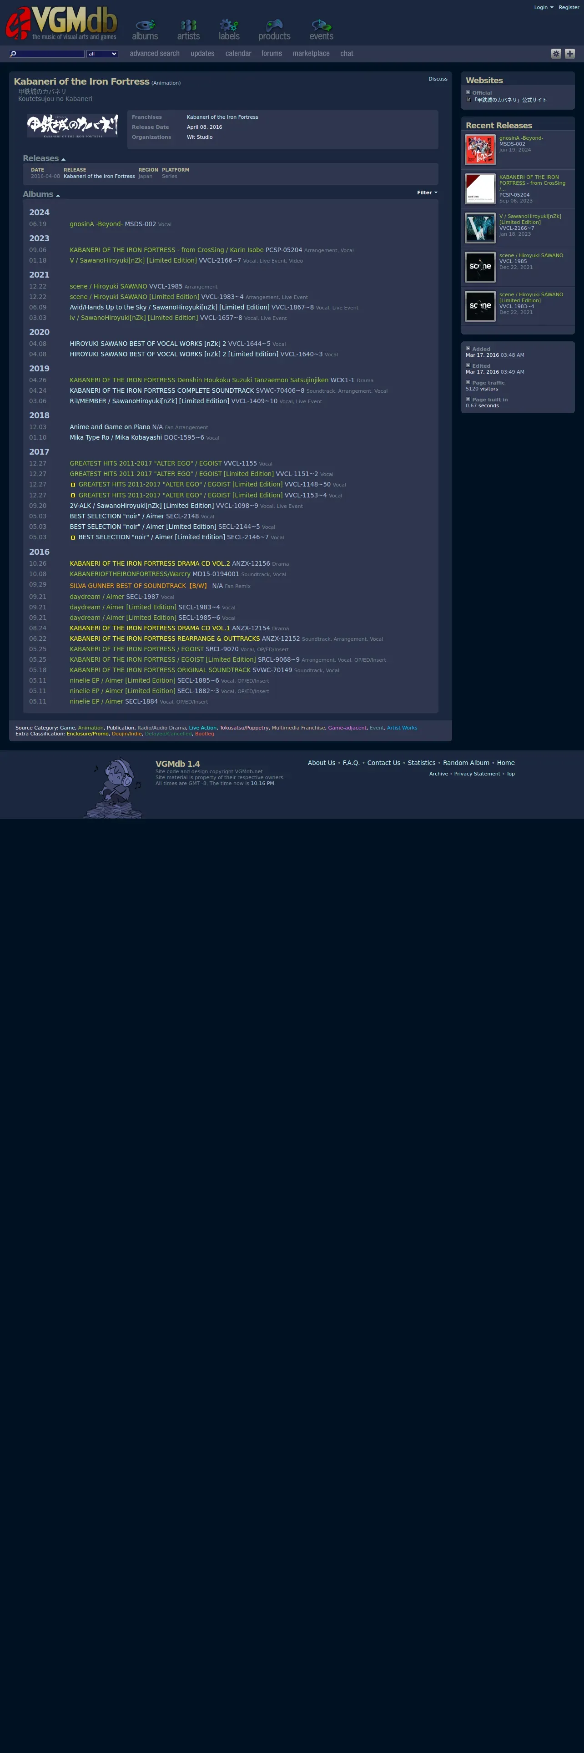The width and height of the screenshot is (584, 1753).
Task: Open the artists section icon
Action: tap(188, 30)
